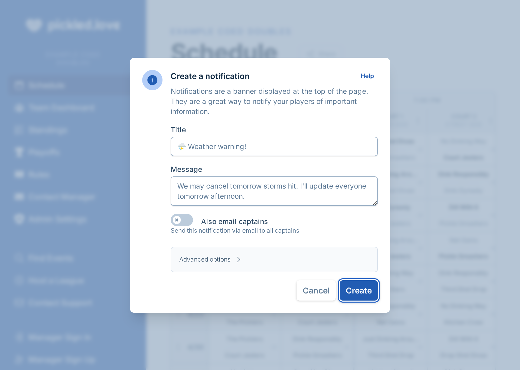Image resolution: width=520 pixels, height=370 pixels.
Task: Select the Rules icon in the sidebar
Action: (19, 174)
